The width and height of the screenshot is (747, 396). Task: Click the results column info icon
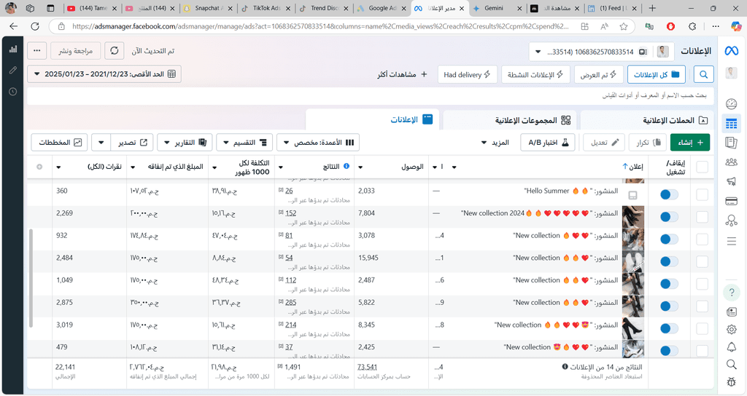(347, 166)
